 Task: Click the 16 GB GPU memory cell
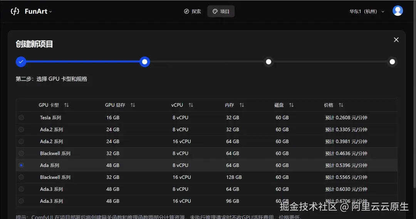pos(113,118)
